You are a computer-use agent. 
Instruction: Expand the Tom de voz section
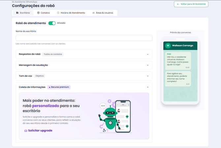coord(147,76)
